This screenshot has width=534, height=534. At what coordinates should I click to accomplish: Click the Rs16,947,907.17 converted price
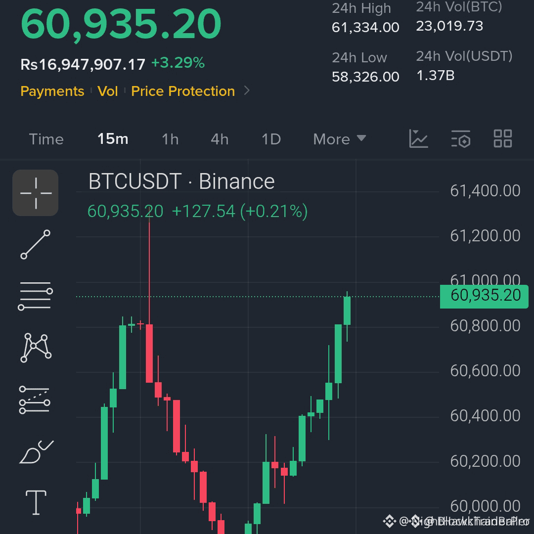click(83, 64)
